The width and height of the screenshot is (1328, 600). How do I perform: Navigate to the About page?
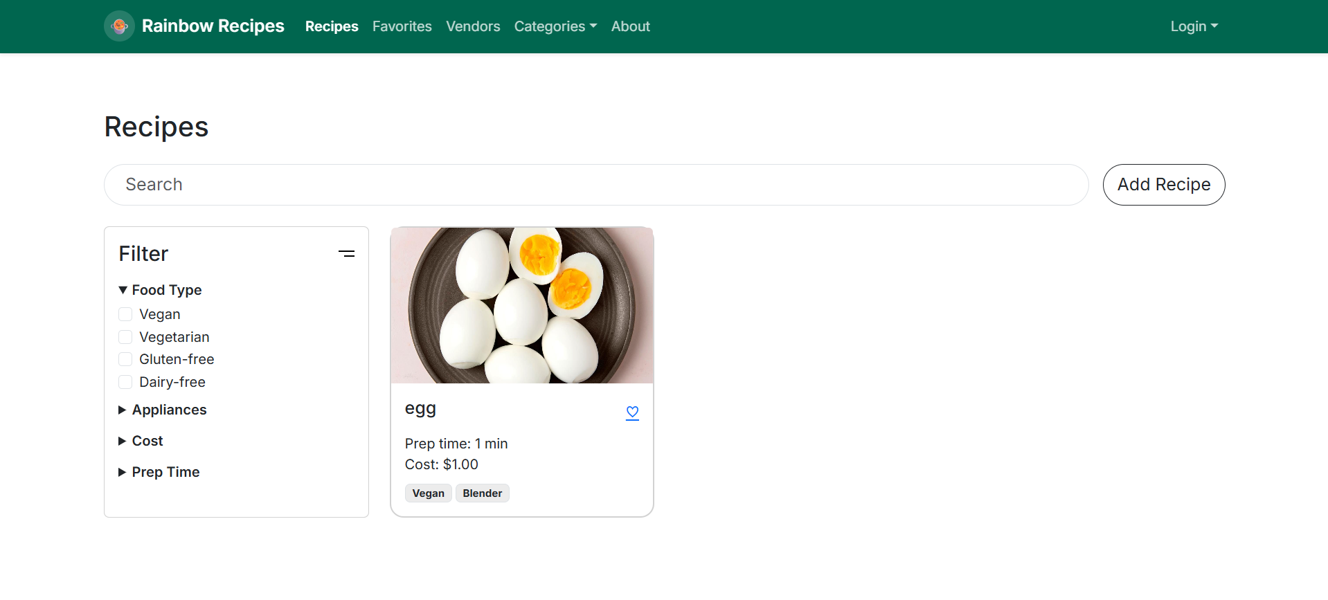[630, 26]
